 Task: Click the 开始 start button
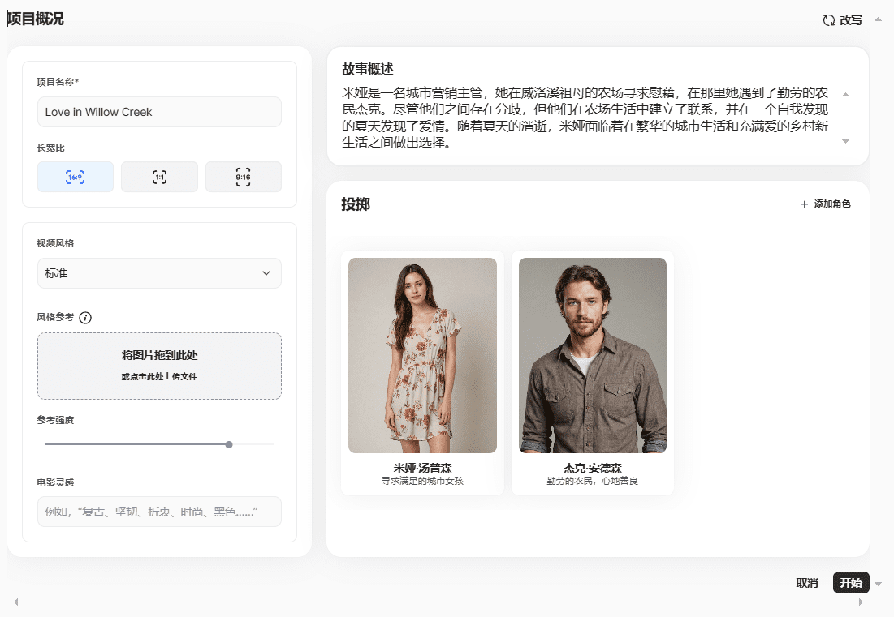coord(851,583)
